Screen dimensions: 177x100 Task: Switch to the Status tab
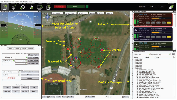click(x=24, y=49)
